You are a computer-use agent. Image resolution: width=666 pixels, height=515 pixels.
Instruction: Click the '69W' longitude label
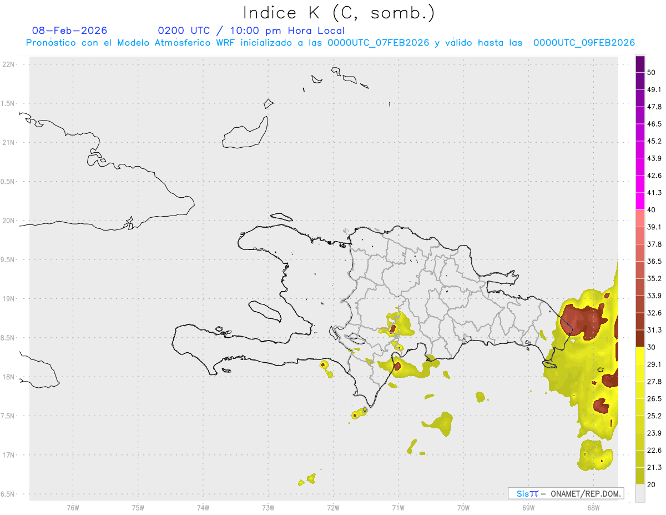(528, 507)
